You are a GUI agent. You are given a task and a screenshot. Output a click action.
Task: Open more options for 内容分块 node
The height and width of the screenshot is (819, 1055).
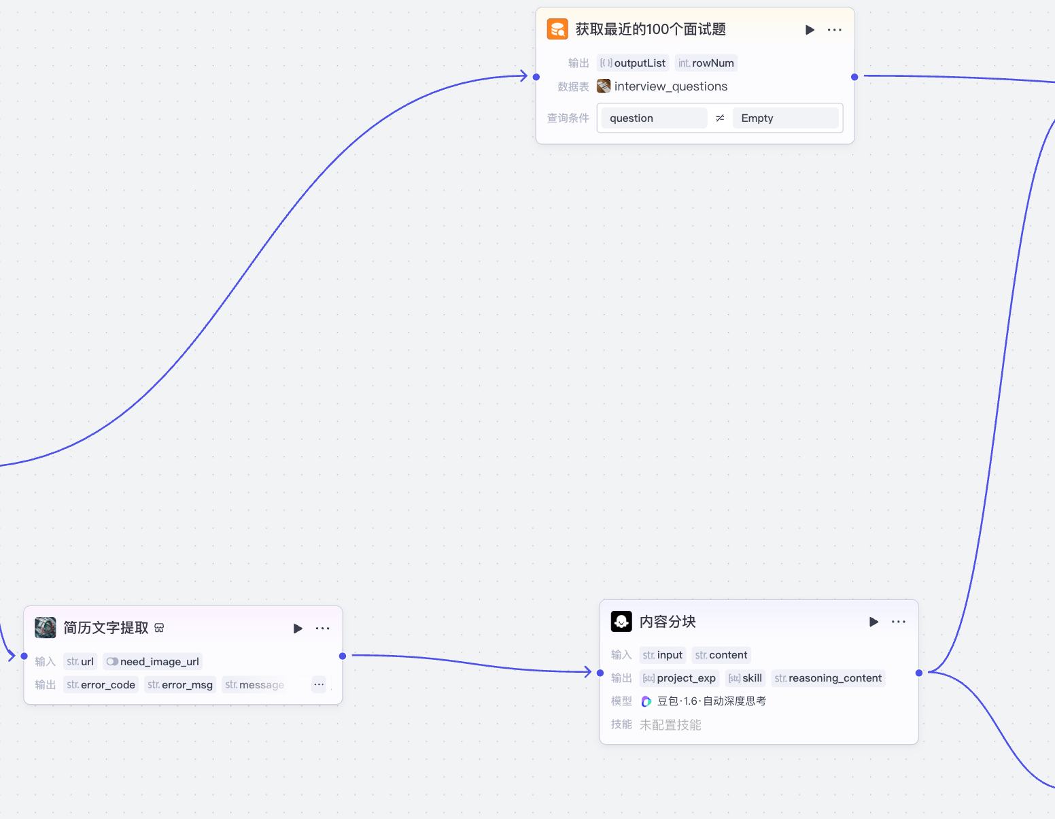(899, 622)
